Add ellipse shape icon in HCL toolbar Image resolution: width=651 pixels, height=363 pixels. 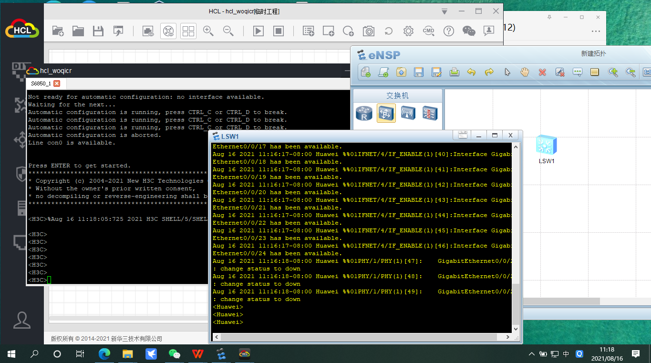click(349, 31)
